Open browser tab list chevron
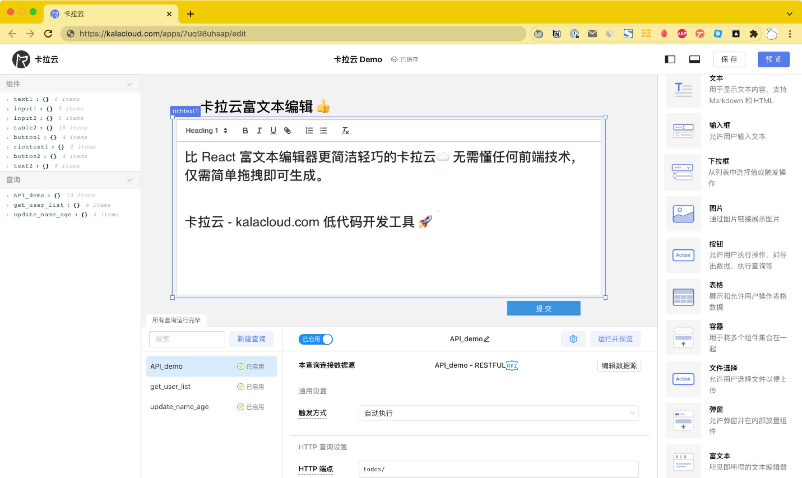 [789, 14]
